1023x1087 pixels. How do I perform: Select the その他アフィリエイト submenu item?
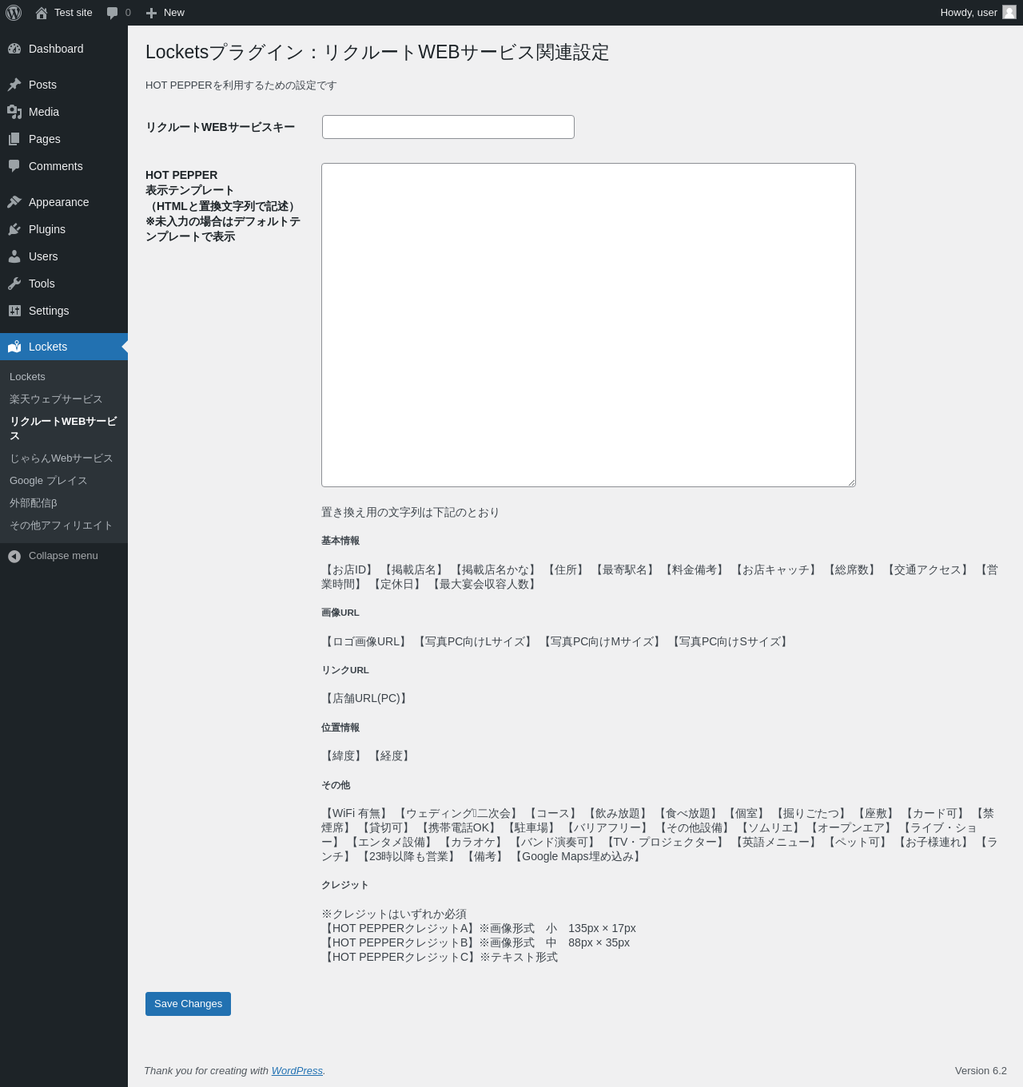click(62, 526)
